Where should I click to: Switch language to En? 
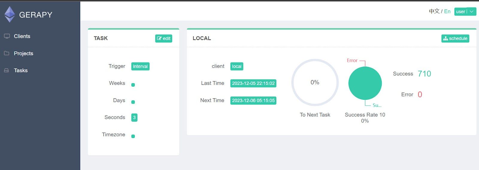pos(447,11)
